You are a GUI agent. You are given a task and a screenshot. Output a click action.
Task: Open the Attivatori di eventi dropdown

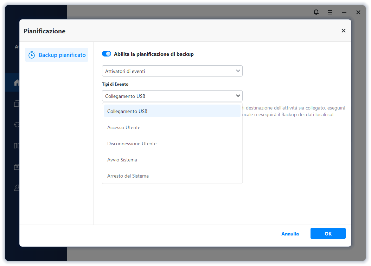172,71
